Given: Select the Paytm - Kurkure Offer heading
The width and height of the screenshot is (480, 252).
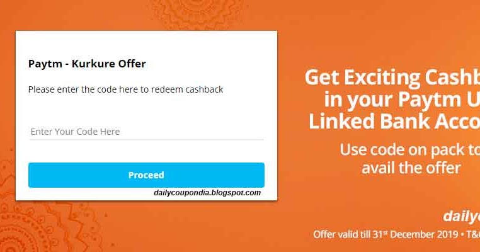Looking at the screenshot, I should [87, 64].
